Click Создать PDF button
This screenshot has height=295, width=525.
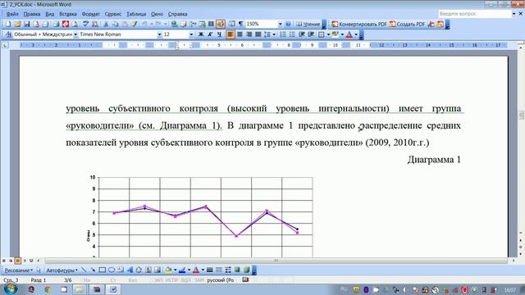[x=407, y=24]
